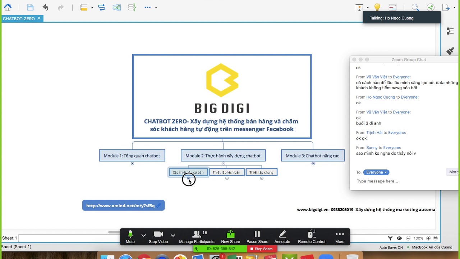Screen dimensions: 460x259
Task: Select Thiết lập kịch bản topic
Action: click(226, 172)
